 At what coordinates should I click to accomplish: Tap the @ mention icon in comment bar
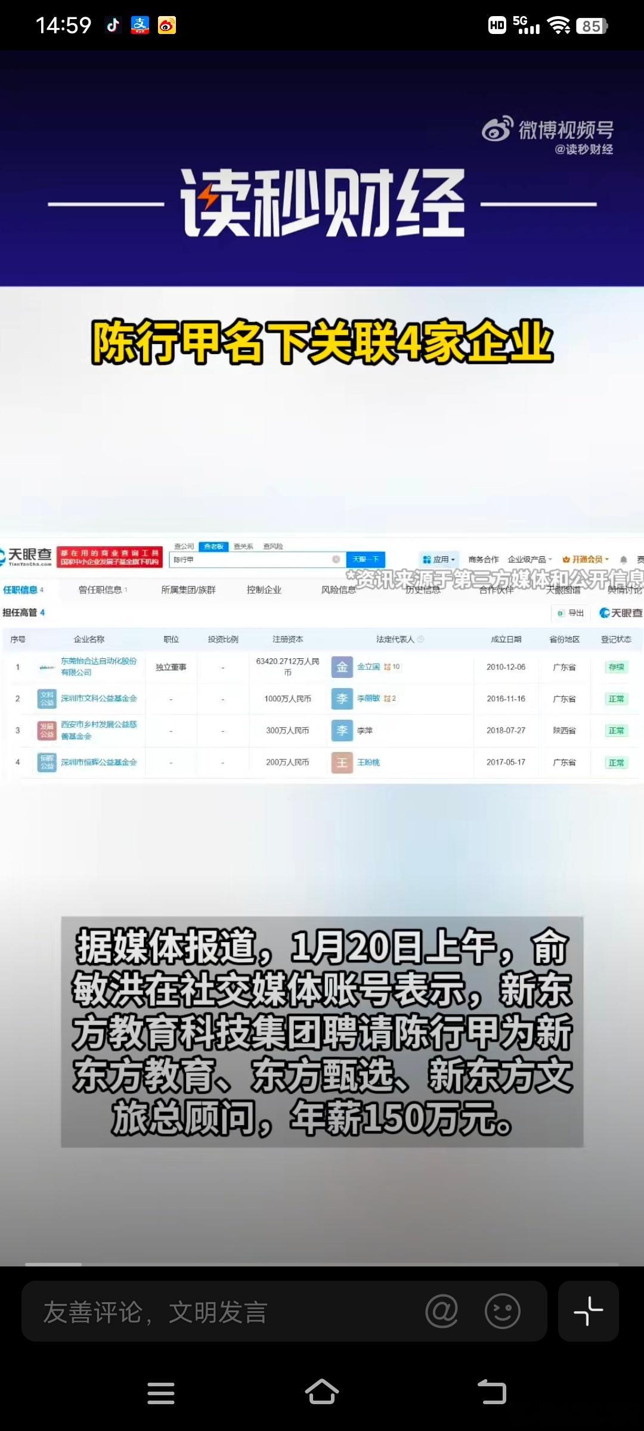(442, 1311)
